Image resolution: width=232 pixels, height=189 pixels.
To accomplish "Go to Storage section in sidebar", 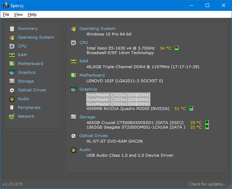I will pos(26,81).
